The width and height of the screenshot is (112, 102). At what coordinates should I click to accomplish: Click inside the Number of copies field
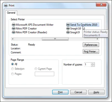click(88, 64)
